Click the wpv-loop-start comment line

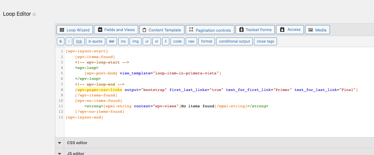pyautogui.click(x=102, y=62)
